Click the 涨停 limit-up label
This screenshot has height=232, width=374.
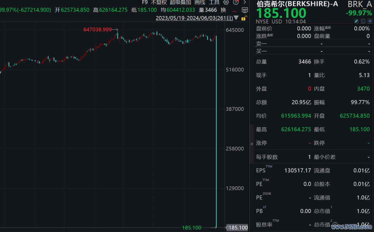pyautogui.click(x=261, y=143)
